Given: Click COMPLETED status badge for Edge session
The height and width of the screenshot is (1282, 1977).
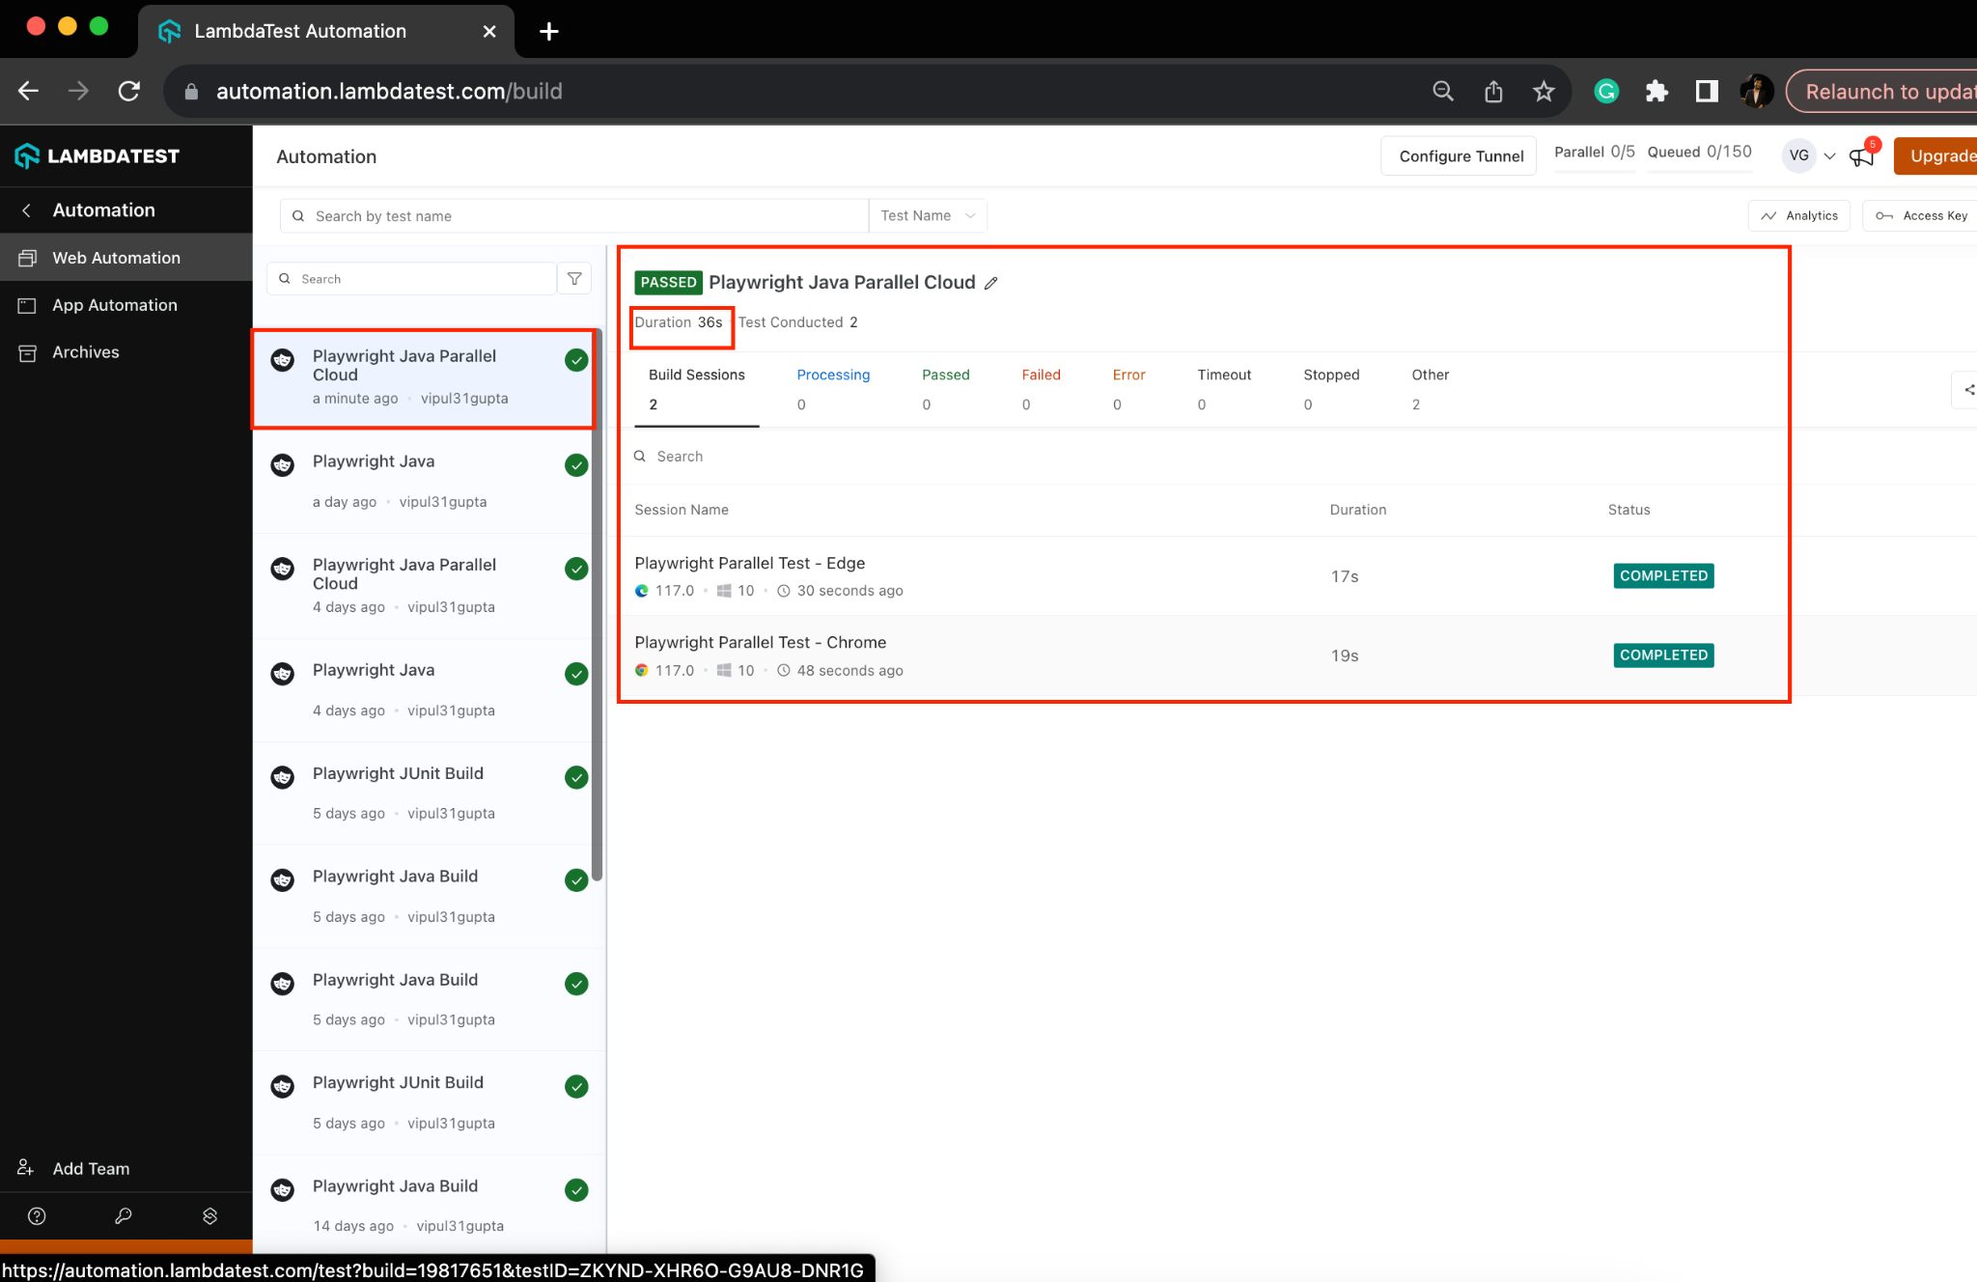Looking at the screenshot, I should pyautogui.click(x=1663, y=576).
